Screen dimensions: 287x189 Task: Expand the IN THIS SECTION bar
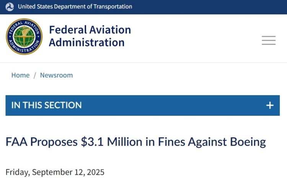tap(143, 105)
